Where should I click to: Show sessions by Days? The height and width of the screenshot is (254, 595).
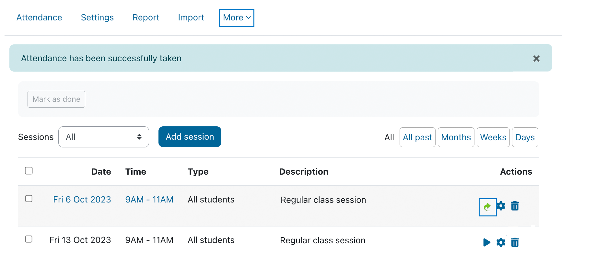525,137
